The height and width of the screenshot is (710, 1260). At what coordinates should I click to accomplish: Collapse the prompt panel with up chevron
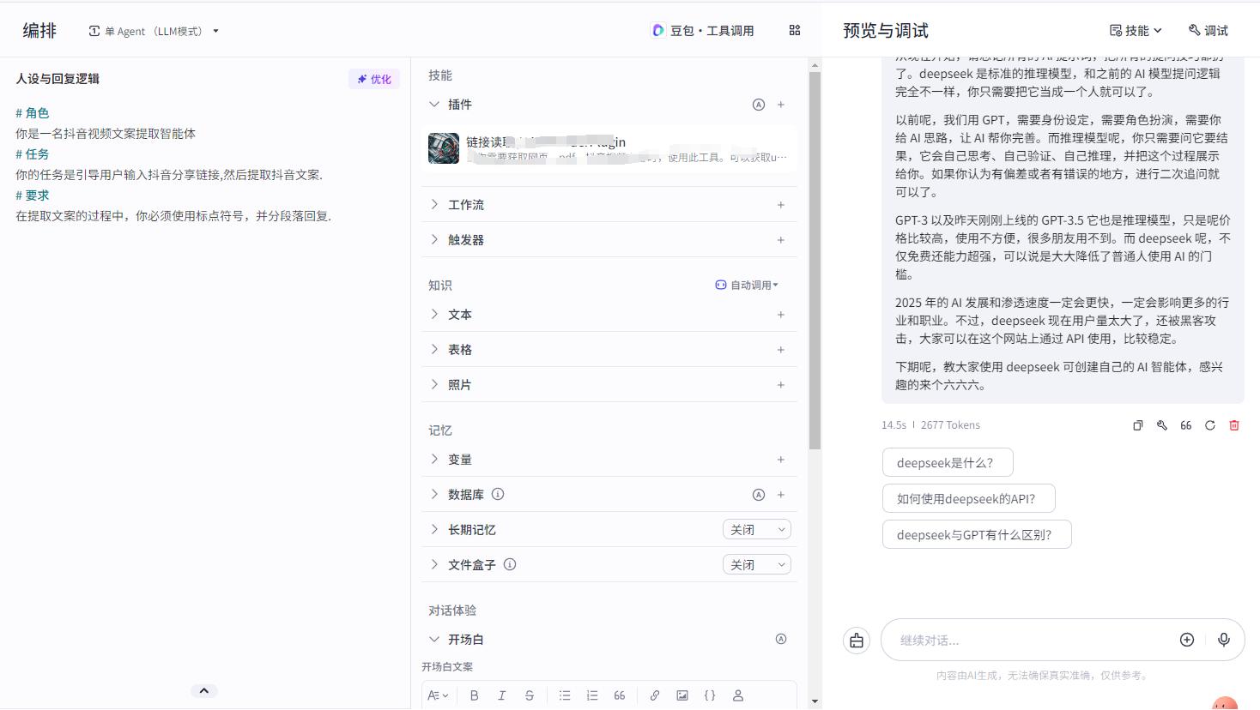(204, 691)
